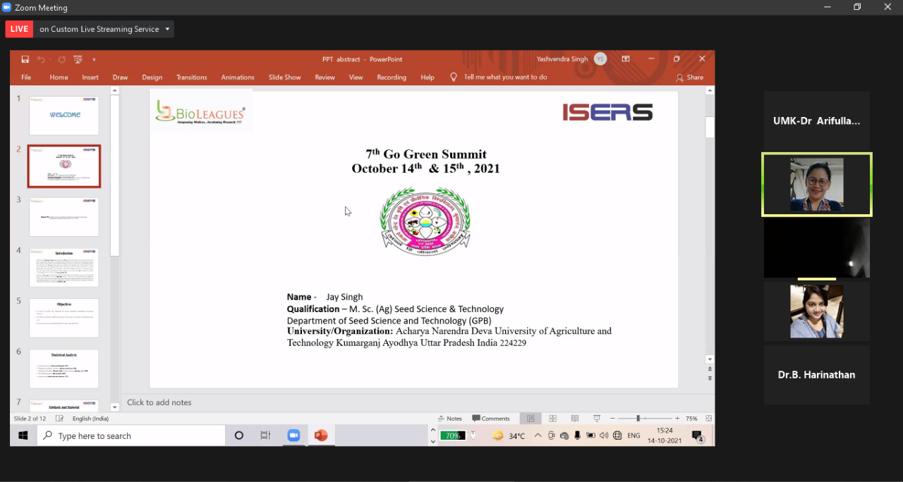Screen dimensions: 903x482
Task: Open the Zoom live streaming dropdown arrow
Action: pyautogui.click(x=167, y=29)
